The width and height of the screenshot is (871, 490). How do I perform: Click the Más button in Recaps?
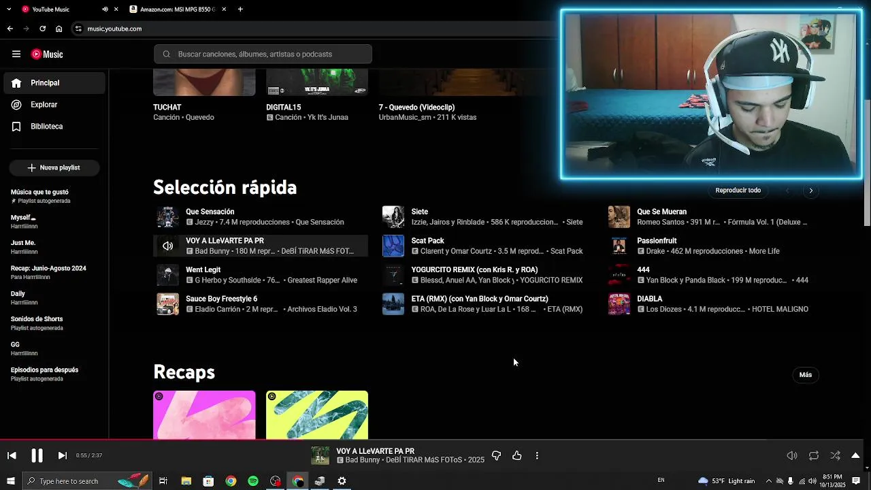point(806,375)
